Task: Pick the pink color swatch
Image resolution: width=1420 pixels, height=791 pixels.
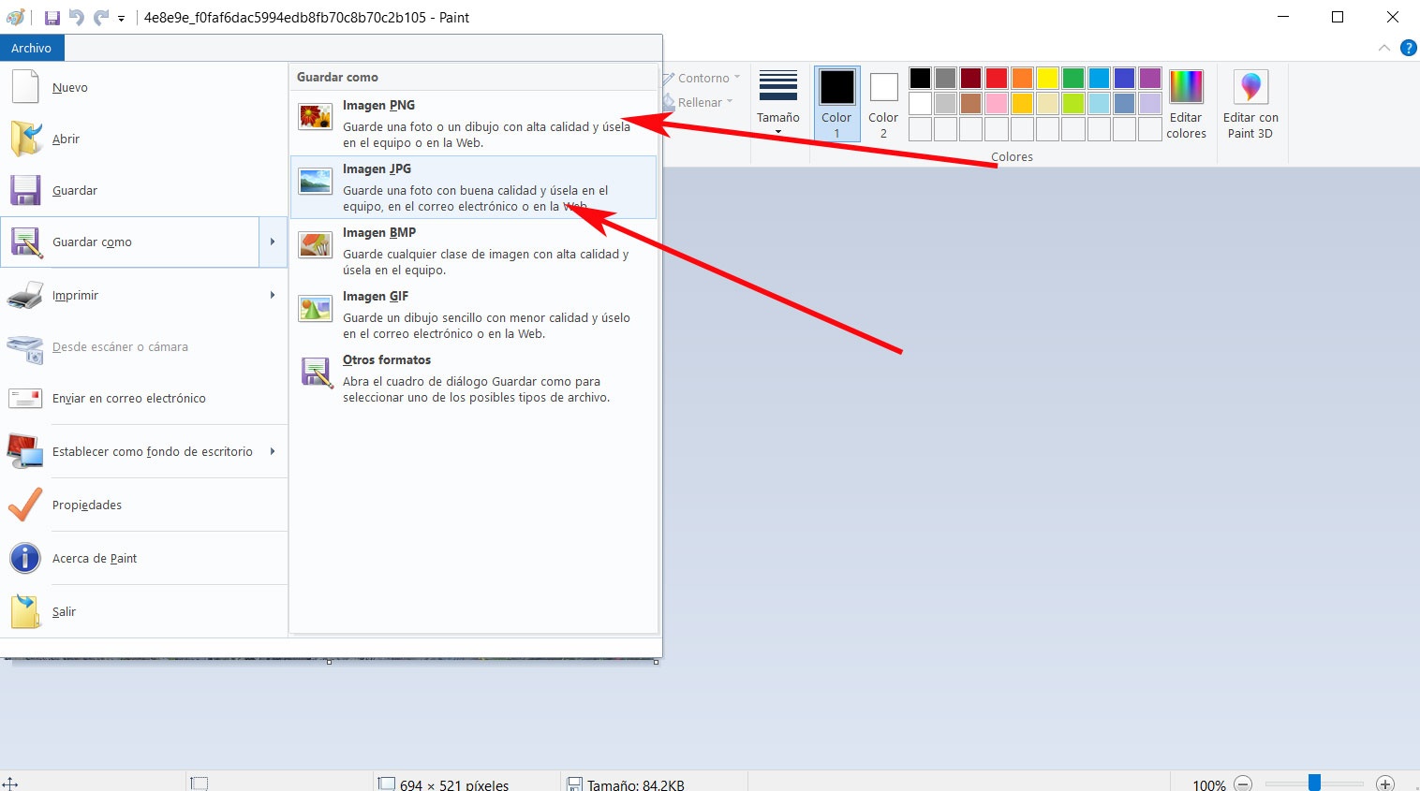Action: pyautogui.click(x=997, y=103)
